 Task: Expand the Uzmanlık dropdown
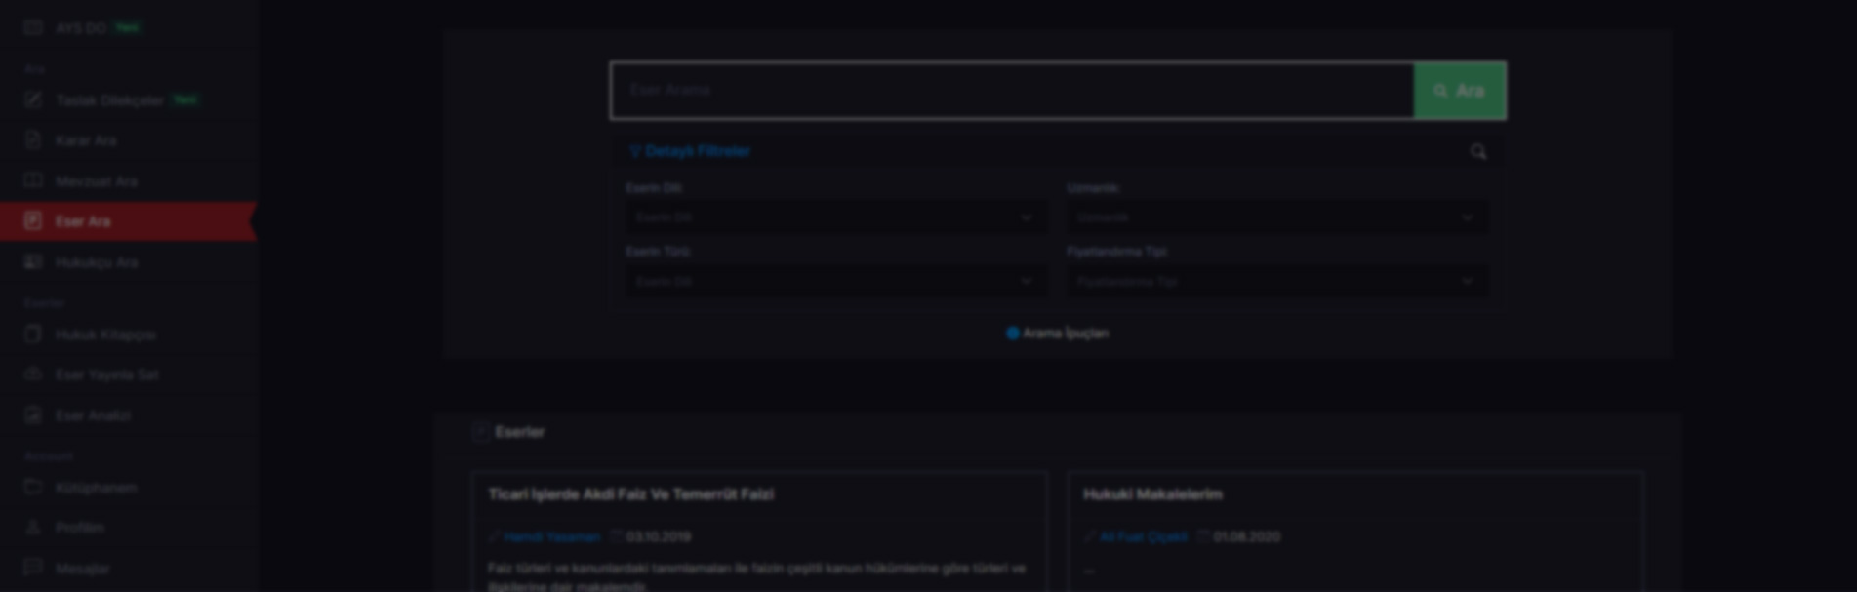click(1276, 217)
